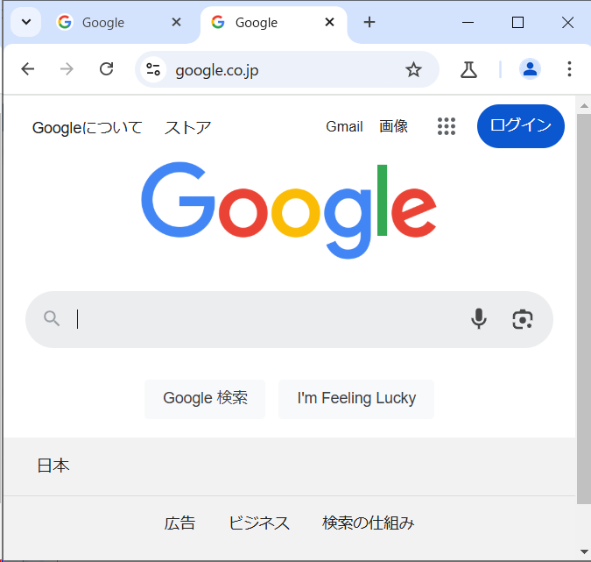Open Google Lens image search icon
Screen dimensions: 591x562
[523, 319]
